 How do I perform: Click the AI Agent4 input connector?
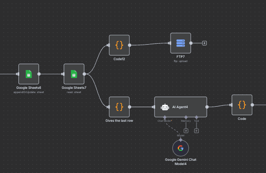pyautogui.click(x=154, y=107)
